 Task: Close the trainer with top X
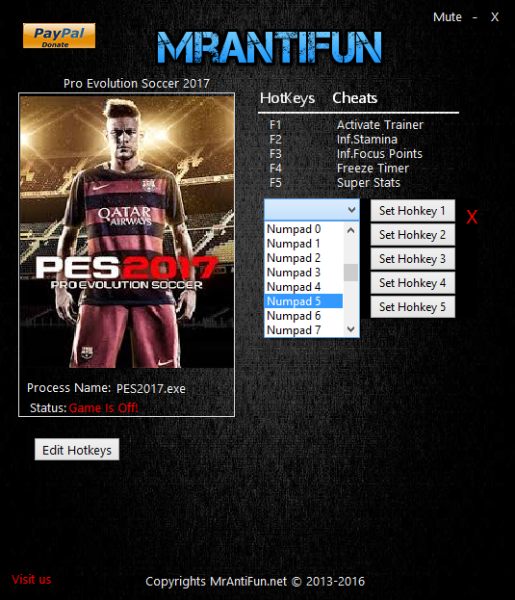pos(495,17)
